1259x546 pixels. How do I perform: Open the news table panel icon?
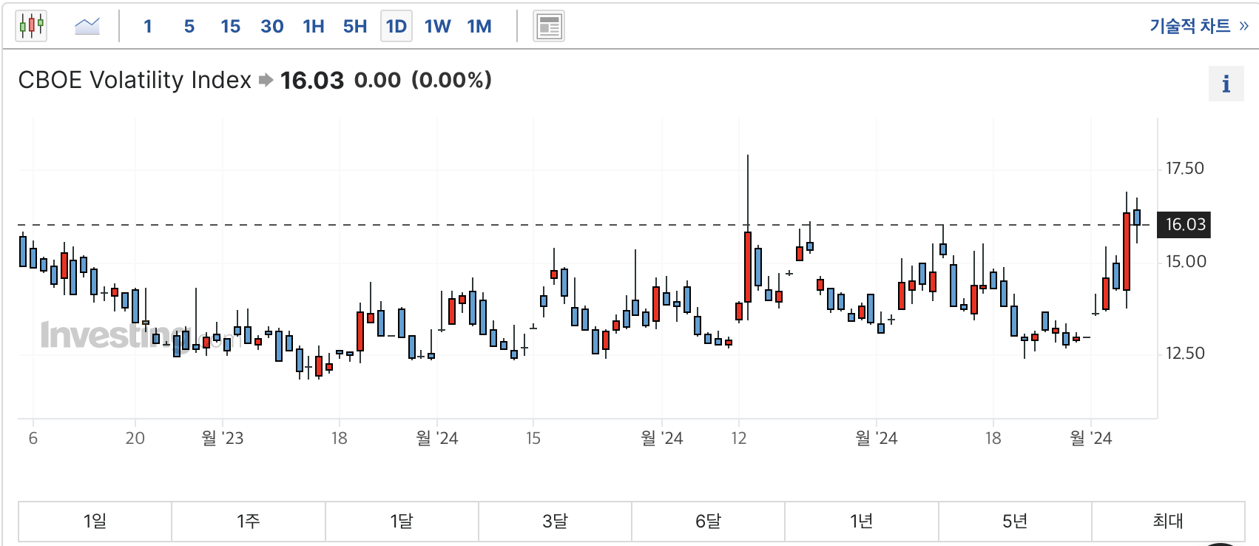pos(549,27)
